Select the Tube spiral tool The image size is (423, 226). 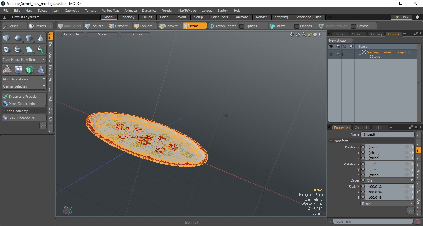pyautogui.click(x=18, y=49)
